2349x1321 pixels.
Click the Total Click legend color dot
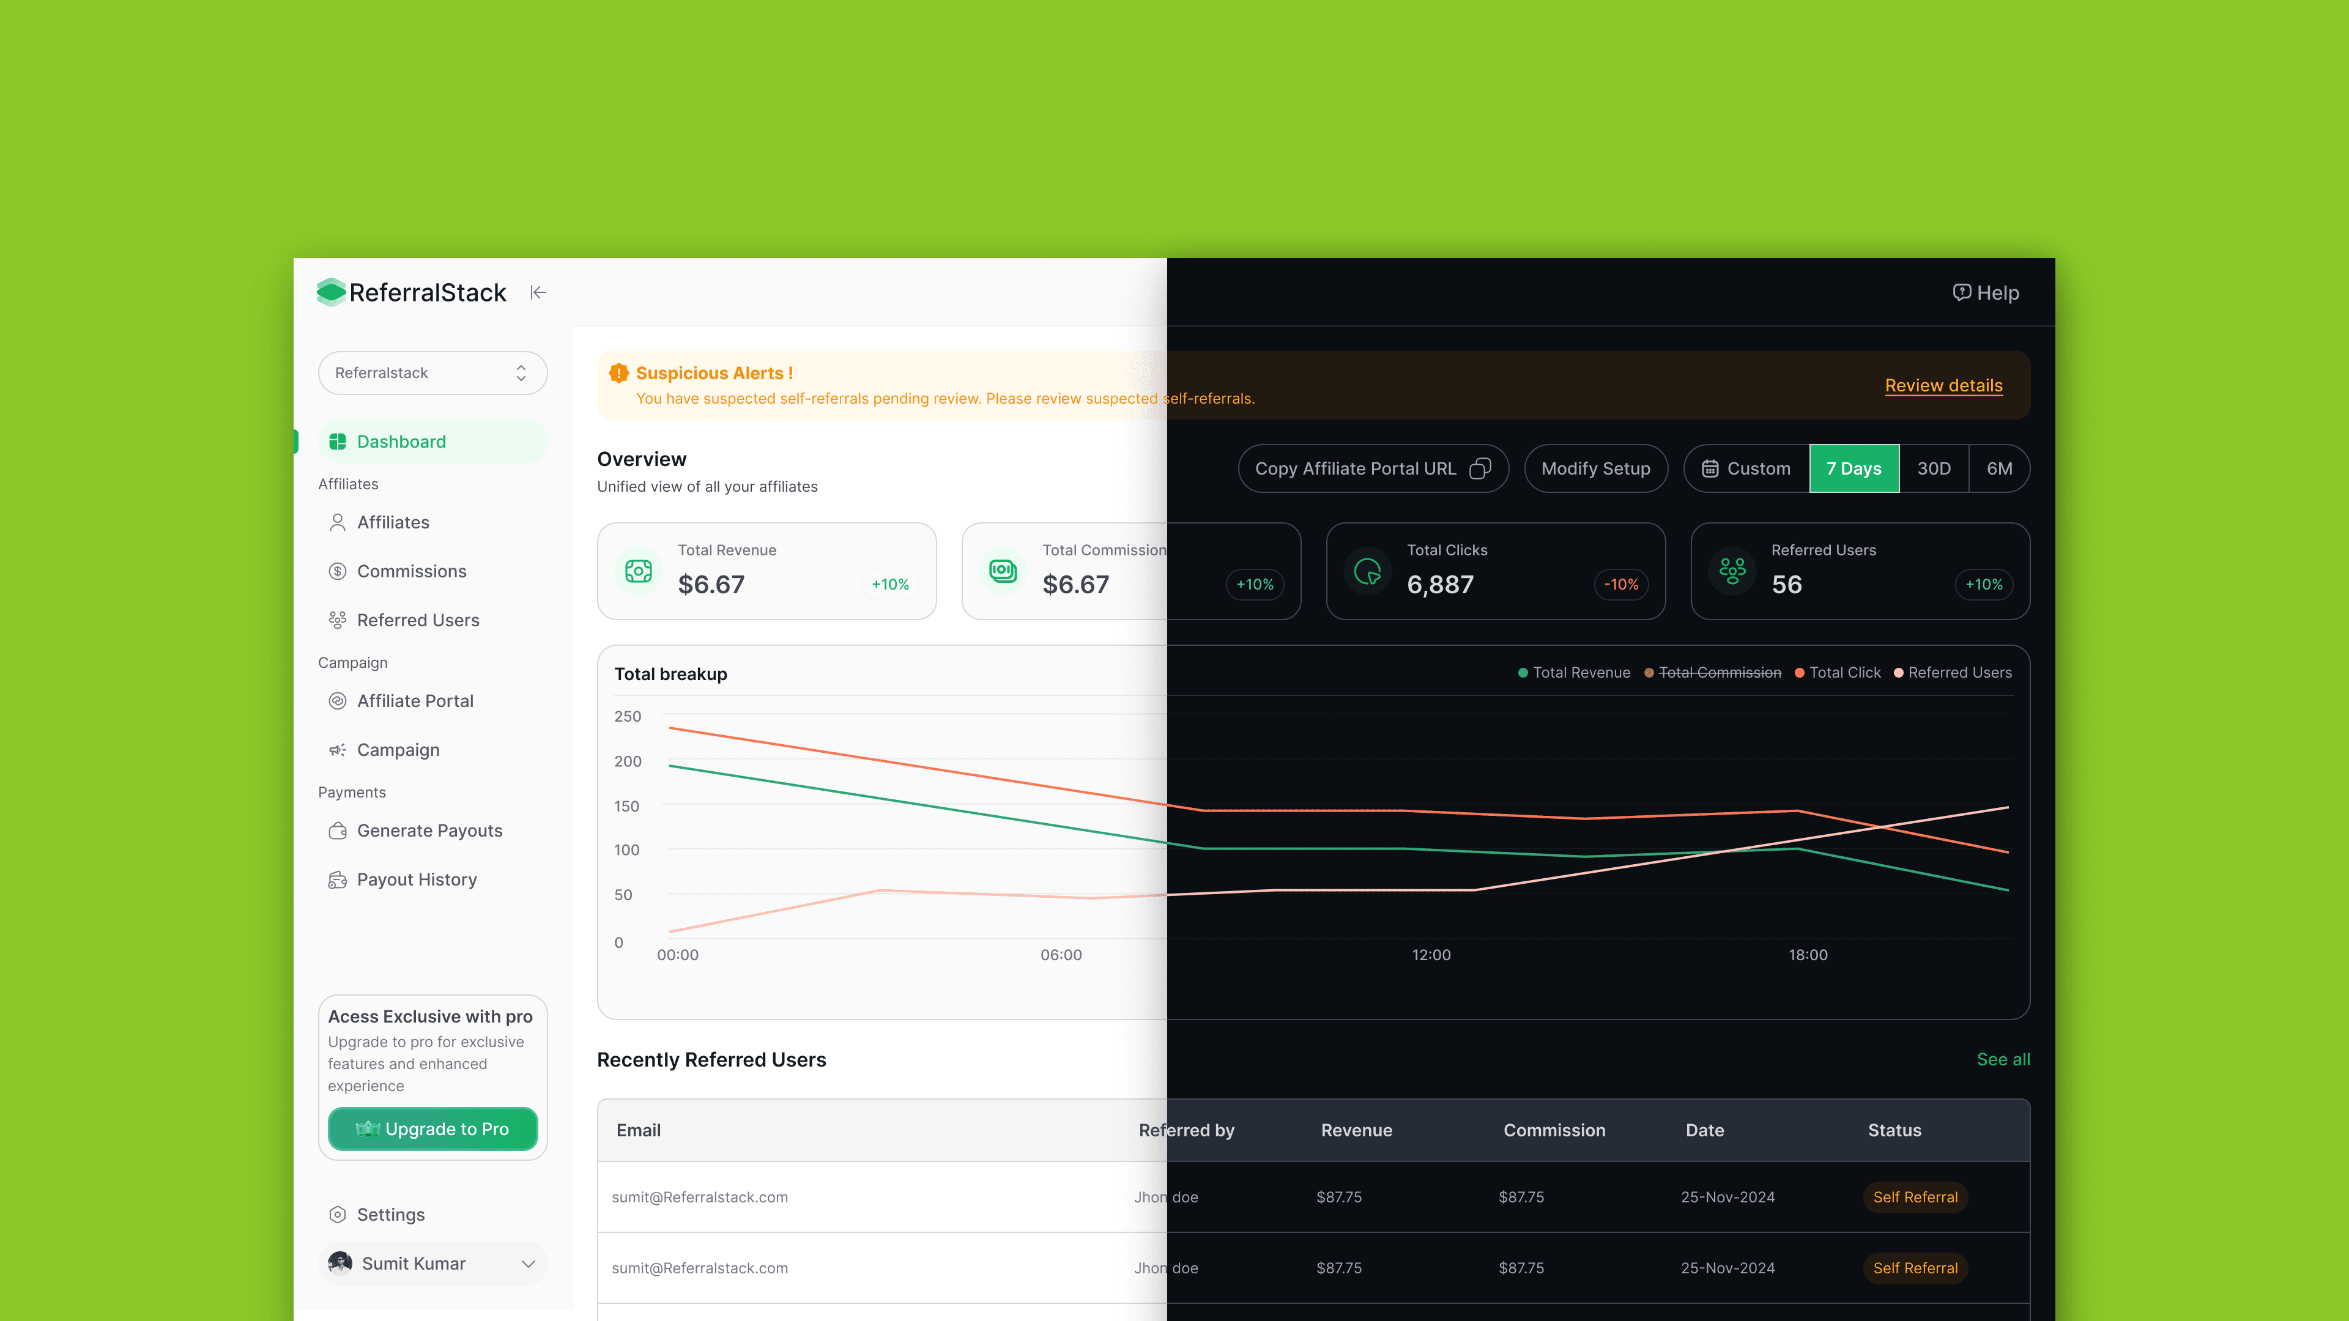[1799, 673]
